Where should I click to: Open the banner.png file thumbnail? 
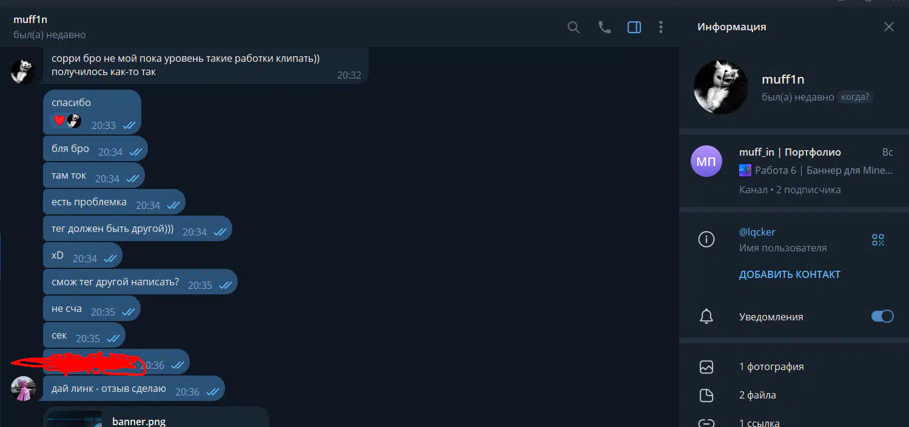pyautogui.click(x=75, y=419)
